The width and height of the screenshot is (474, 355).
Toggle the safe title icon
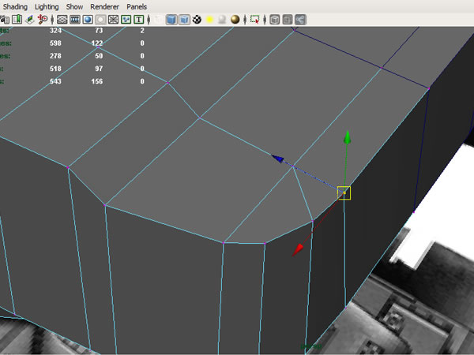[138, 20]
